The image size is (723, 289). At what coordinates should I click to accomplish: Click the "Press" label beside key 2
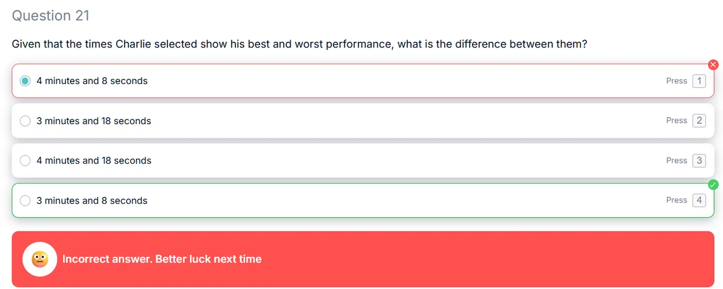tap(677, 120)
